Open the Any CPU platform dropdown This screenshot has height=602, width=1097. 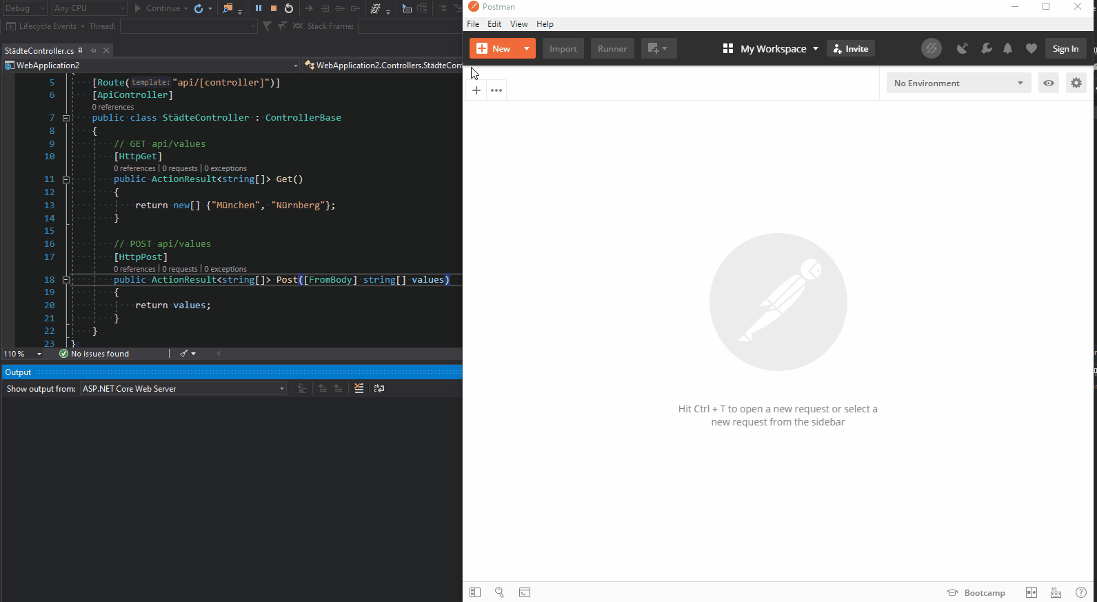coord(90,8)
